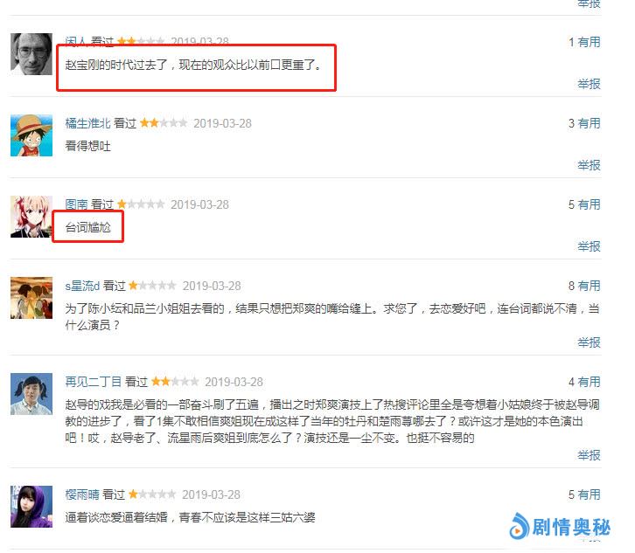
Task: Open 樱雨晴's purple hood avatar
Action: pyautogui.click(x=31, y=507)
